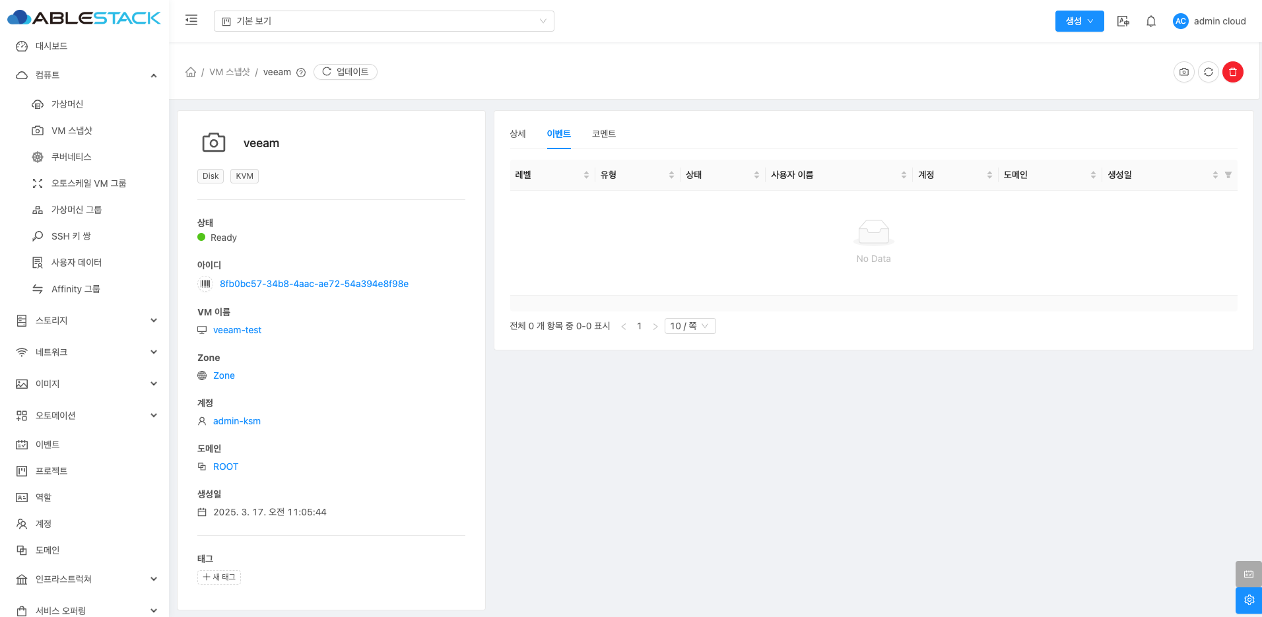Click the 업데이트 refresh button
Viewport: 1262px width, 617px height.
click(345, 72)
